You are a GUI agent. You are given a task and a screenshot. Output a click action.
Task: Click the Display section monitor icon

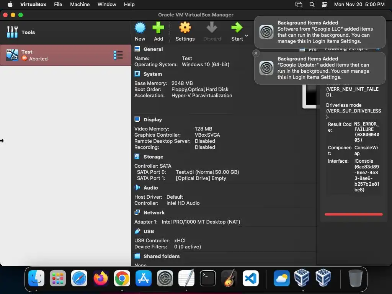(x=137, y=119)
